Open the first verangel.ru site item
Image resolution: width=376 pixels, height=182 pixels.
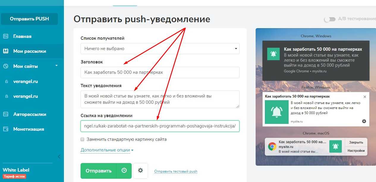pyautogui.click(x=26, y=82)
